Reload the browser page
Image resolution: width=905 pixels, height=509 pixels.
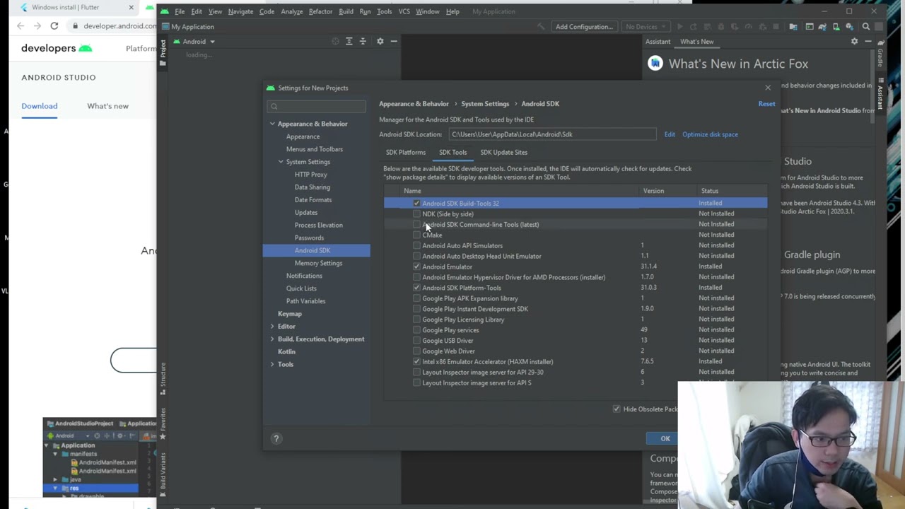coord(54,26)
